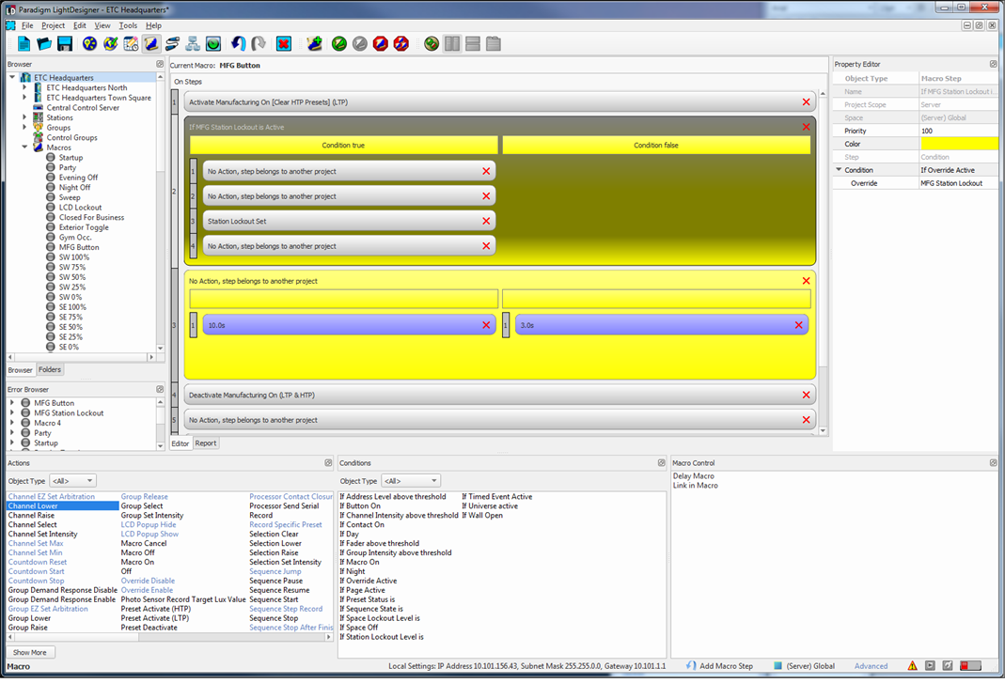
Task: Click the green globe toolbar icon
Action: click(x=432, y=43)
